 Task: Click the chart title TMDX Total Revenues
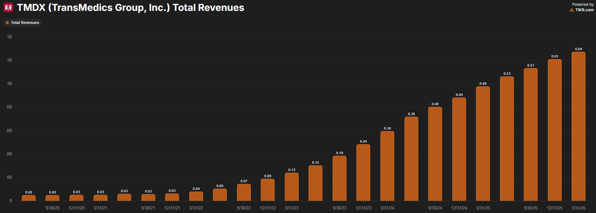pyautogui.click(x=131, y=8)
